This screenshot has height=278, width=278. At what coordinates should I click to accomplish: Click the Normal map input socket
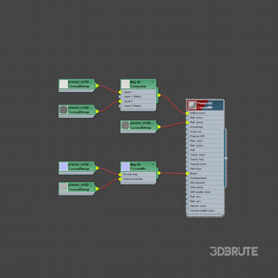point(120,175)
